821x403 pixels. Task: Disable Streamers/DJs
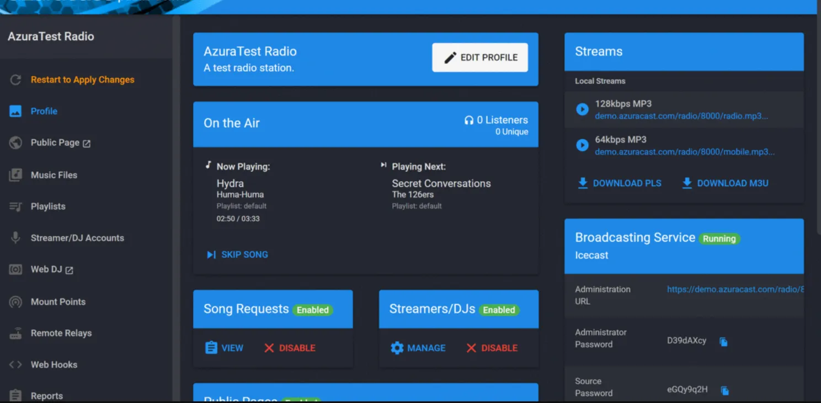point(492,348)
